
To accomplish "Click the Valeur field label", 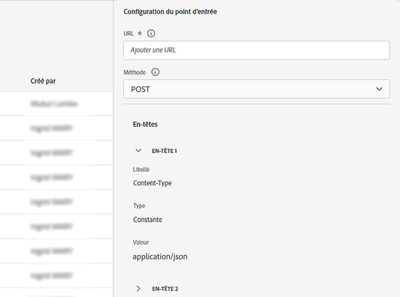I will click(140, 243).
